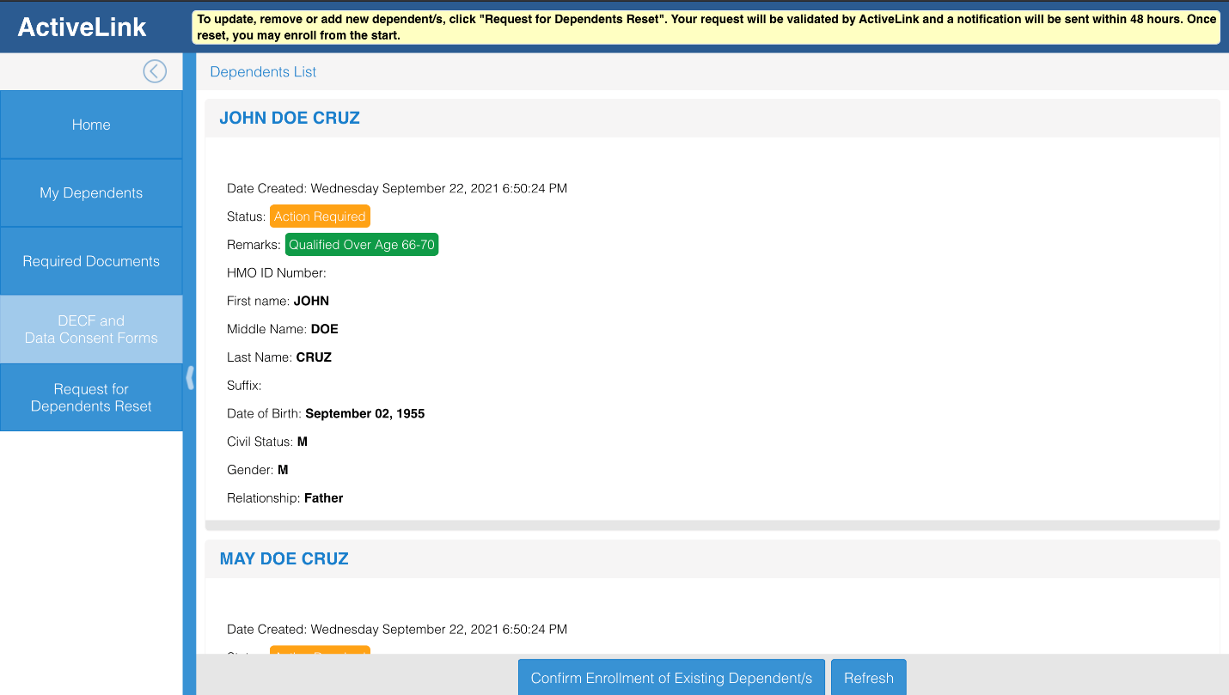Click the green Qualified Over Age 66-70 badge
Screen dimensions: 1229x695
click(x=362, y=245)
